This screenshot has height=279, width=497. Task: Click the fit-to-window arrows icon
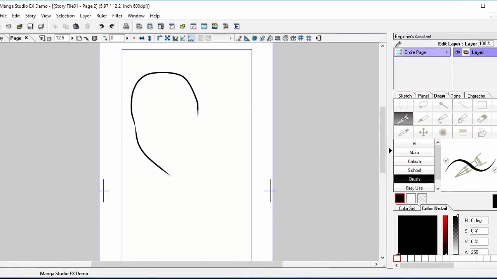[x=167, y=38]
